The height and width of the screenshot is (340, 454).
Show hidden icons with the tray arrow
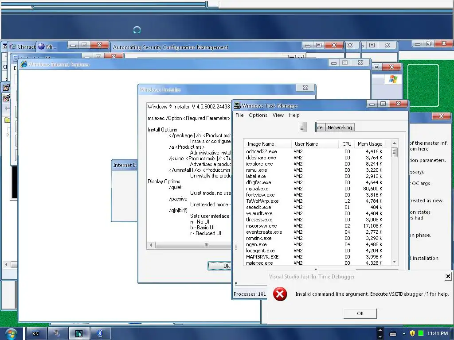coord(404,334)
